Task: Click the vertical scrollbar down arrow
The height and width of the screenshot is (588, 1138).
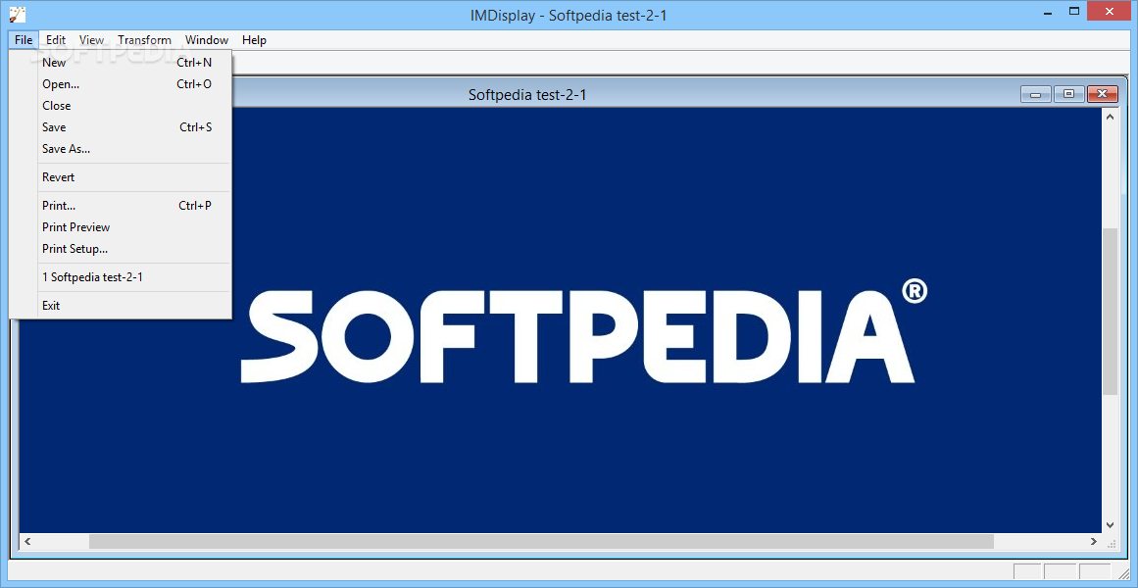Action: point(1110,524)
